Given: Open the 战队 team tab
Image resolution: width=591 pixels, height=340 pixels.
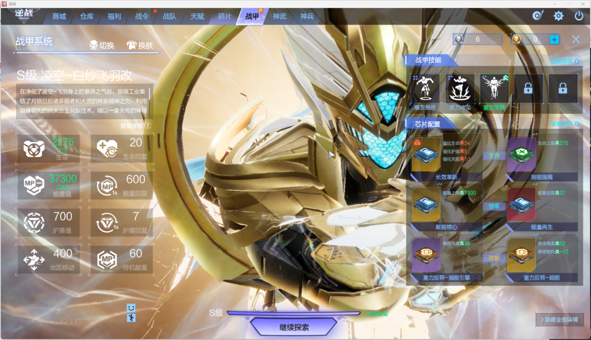Looking at the screenshot, I should (x=170, y=16).
